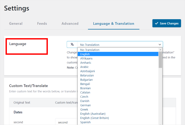The width and height of the screenshot is (185, 125).
Task: Click the checkmark icon on Save Changes
Action: [156, 23]
